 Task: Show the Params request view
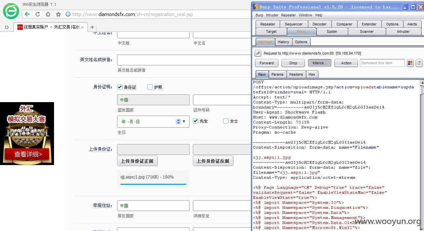click(x=277, y=74)
